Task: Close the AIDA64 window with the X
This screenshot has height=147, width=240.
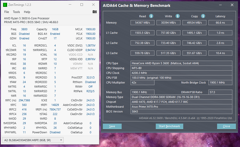Action: pos(232,5)
